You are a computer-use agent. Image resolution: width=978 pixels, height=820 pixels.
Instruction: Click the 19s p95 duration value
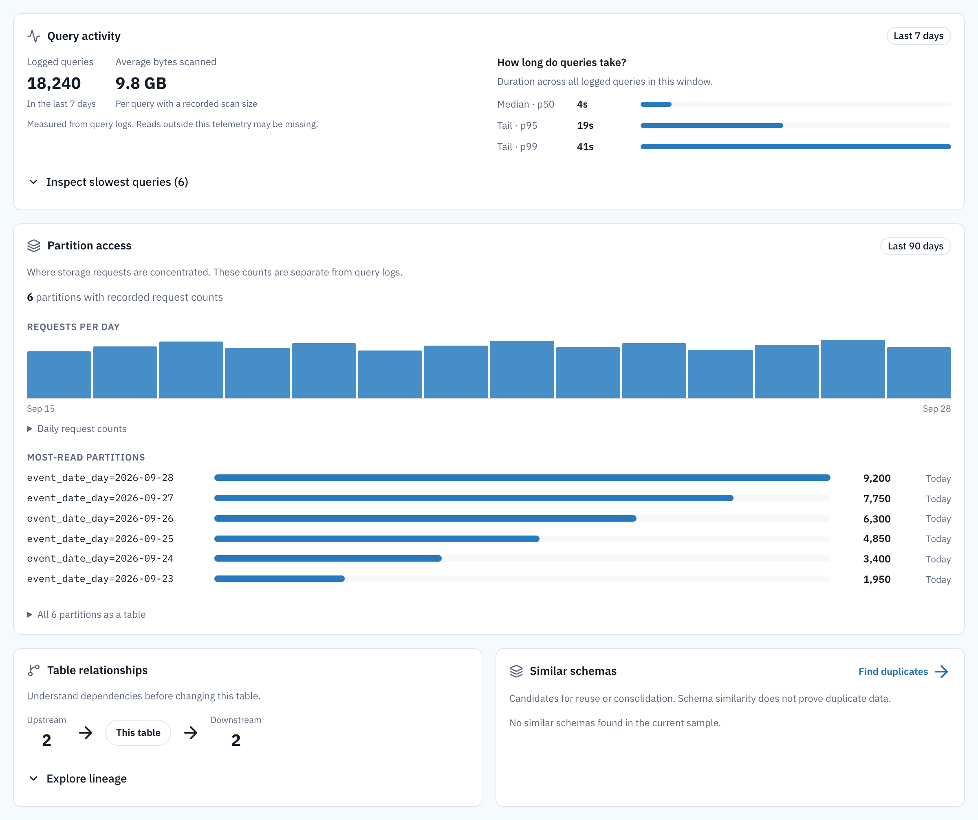point(585,125)
